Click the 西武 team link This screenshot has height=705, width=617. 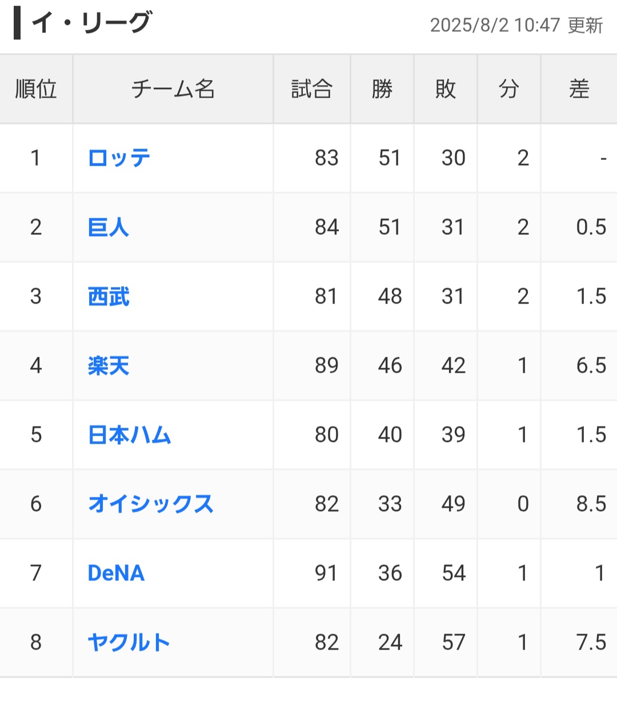tap(109, 296)
